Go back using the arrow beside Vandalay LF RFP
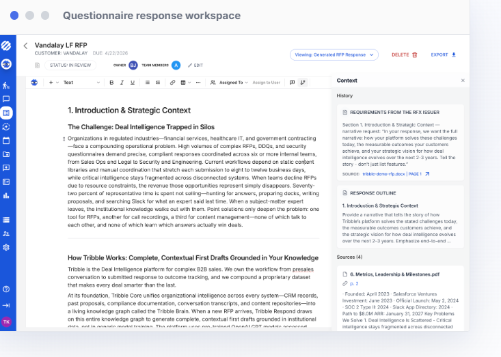Viewport: 501px width, 357px height. point(25,46)
